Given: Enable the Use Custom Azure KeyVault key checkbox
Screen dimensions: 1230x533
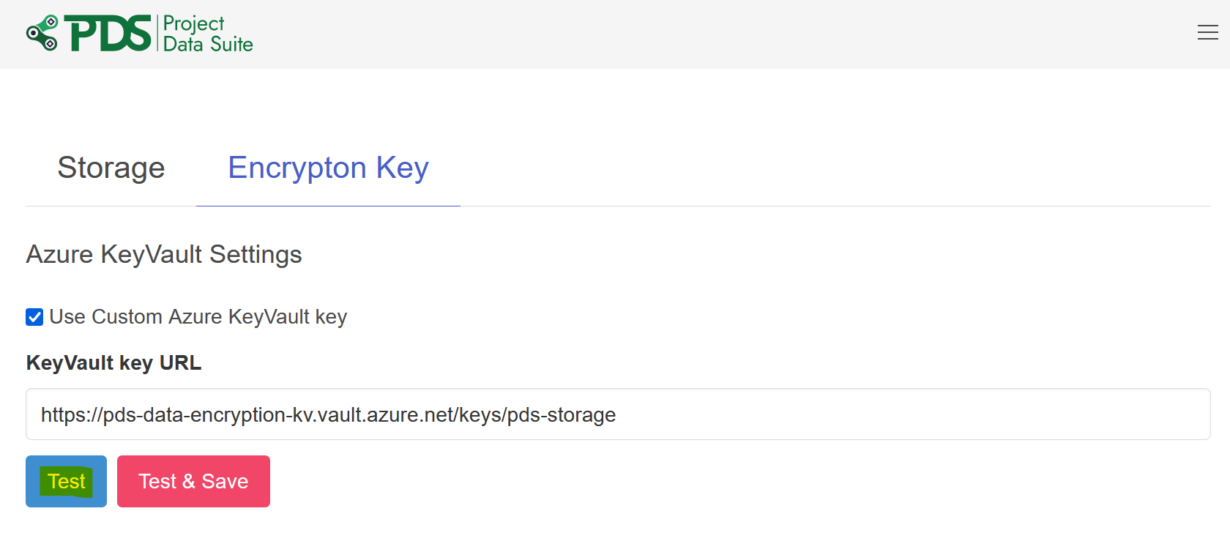Looking at the screenshot, I should [34, 317].
